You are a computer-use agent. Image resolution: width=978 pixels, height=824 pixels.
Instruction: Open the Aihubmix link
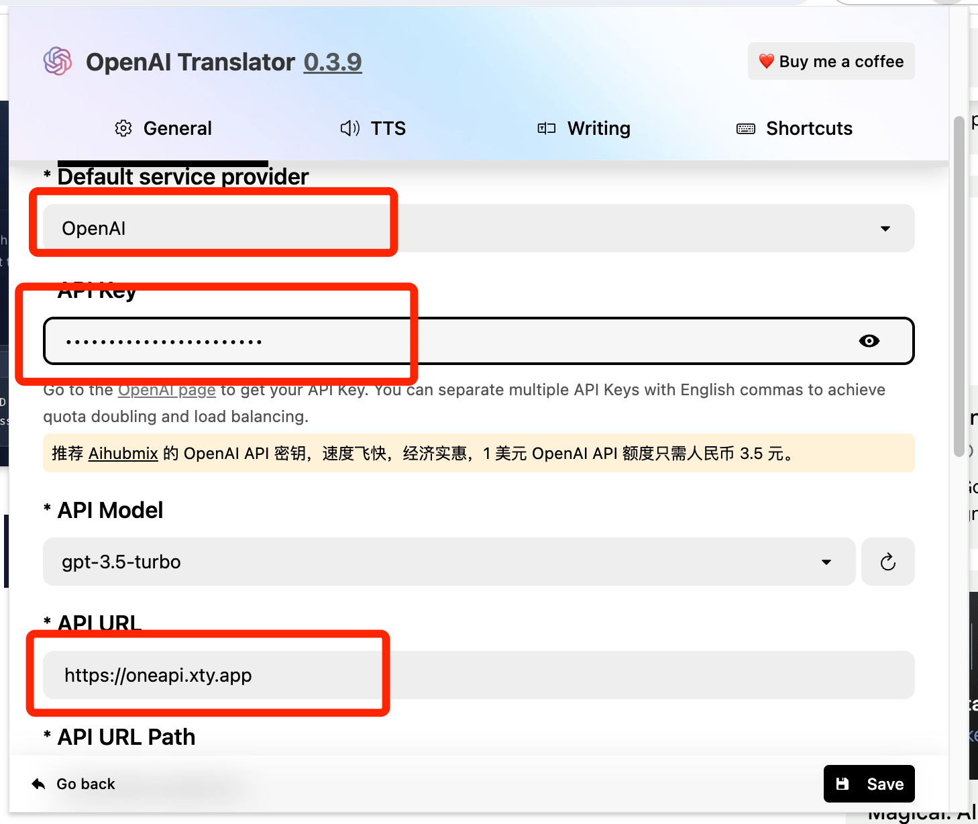(123, 453)
